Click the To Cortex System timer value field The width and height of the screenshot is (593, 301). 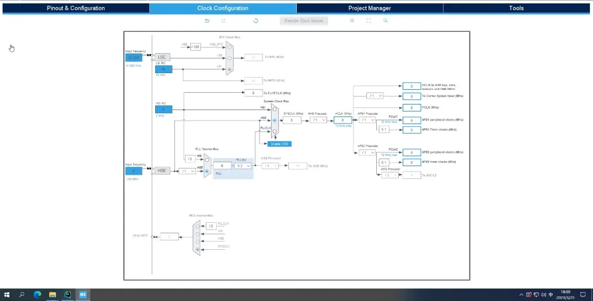pyautogui.click(x=412, y=97)
